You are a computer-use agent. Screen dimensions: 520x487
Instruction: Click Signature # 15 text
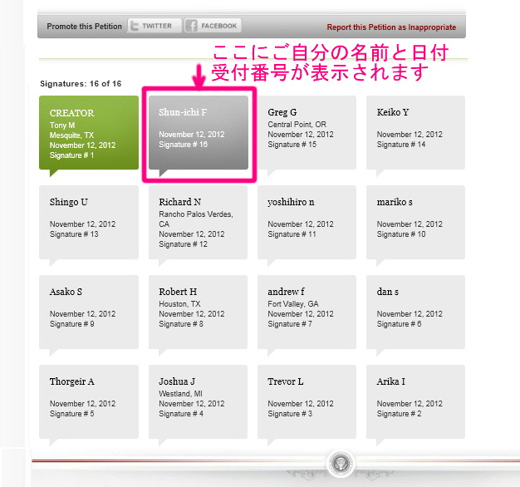292,145
